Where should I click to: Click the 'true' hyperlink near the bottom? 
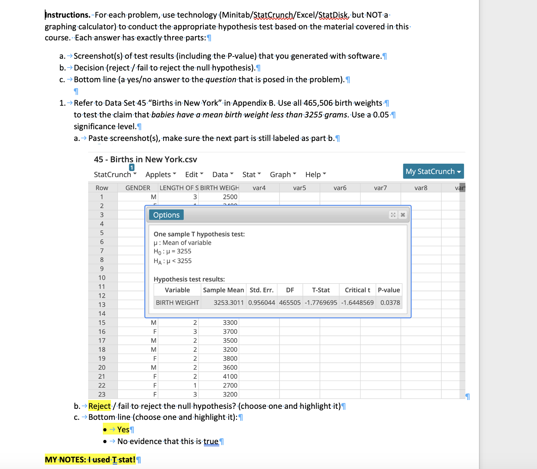pyautogui.click(x=211, y=441)
